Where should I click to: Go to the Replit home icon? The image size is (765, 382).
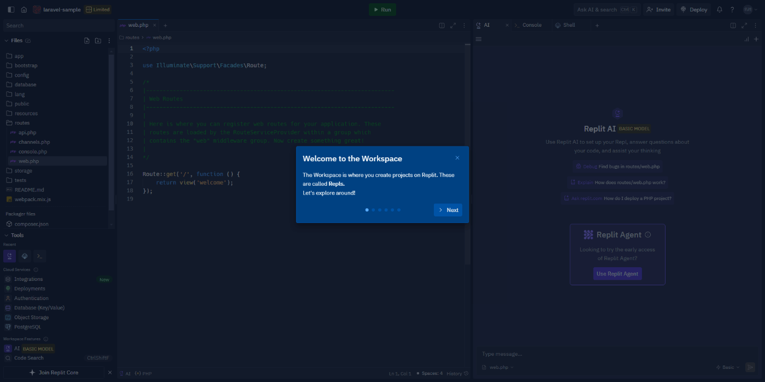[23, 9]
